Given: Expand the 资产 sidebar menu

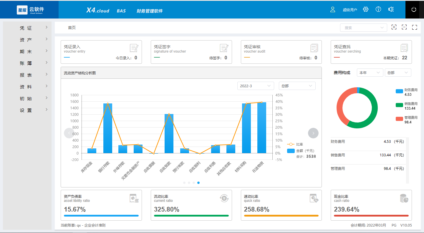Looking at the screenshot, I should (27, 40).
